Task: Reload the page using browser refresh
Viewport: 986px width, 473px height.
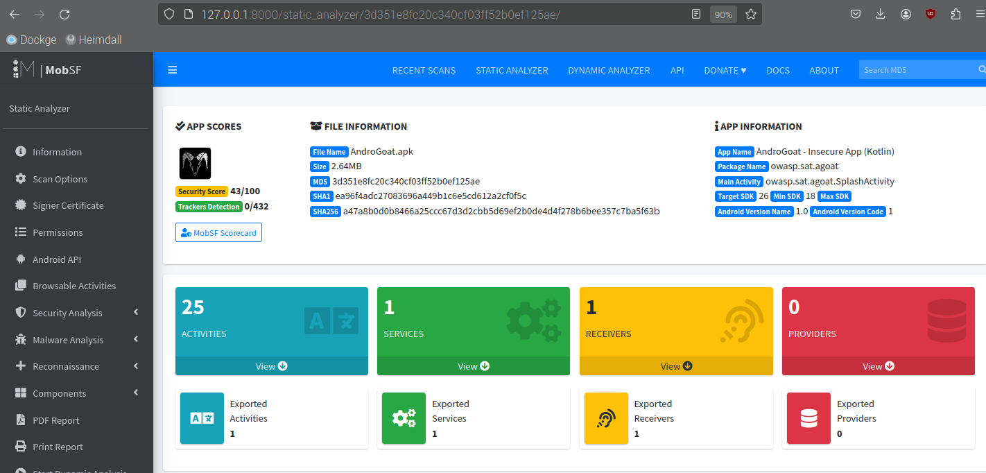Action: pyautogui.click(x=64, y=14)
